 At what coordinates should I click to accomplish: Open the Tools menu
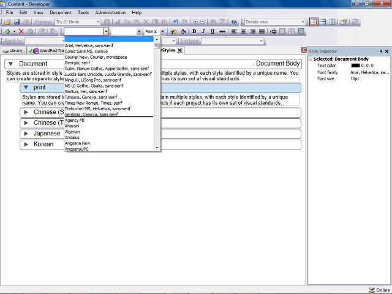(83, 12)
